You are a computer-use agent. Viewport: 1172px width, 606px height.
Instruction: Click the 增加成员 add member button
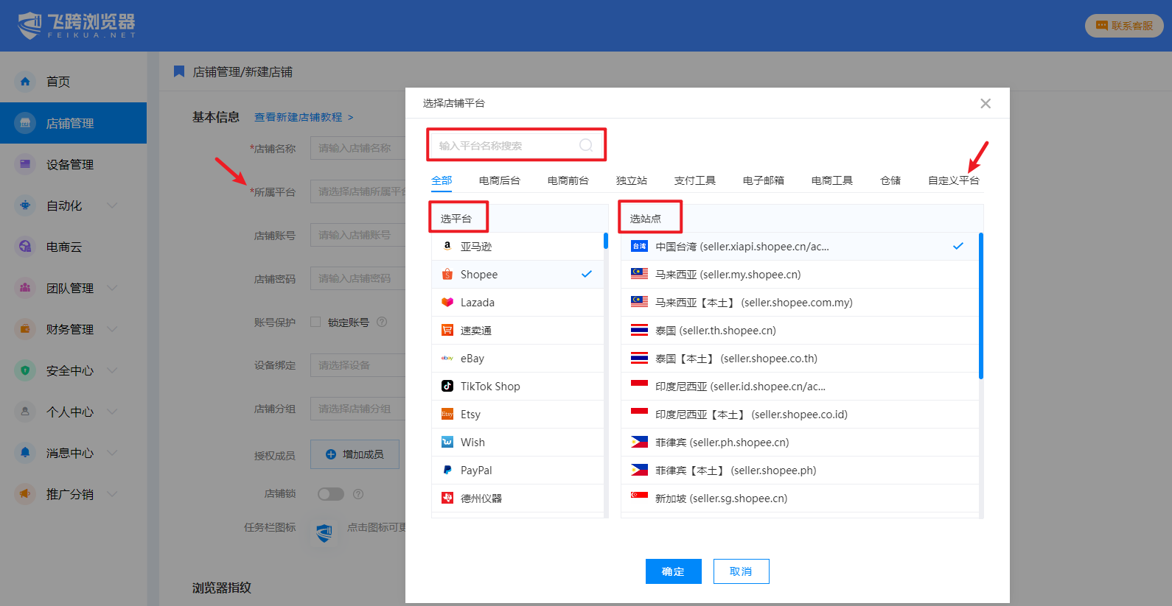[355, 454]
